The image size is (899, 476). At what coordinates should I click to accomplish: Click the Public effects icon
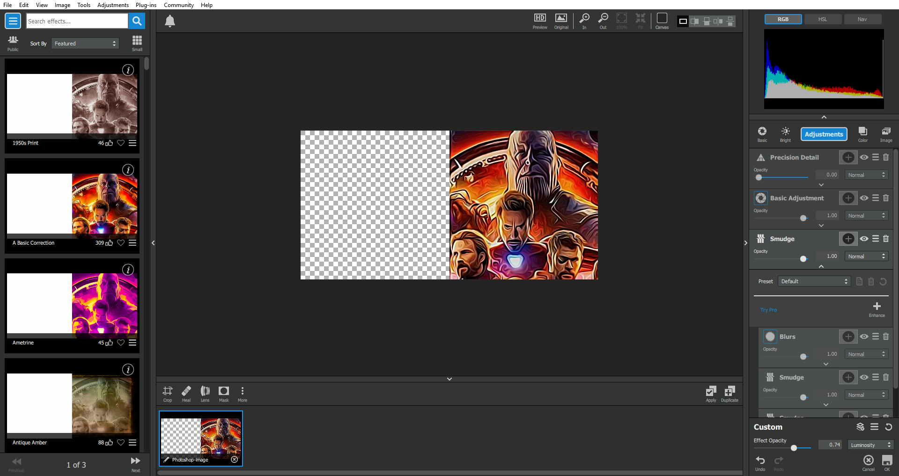pos(13,43)
